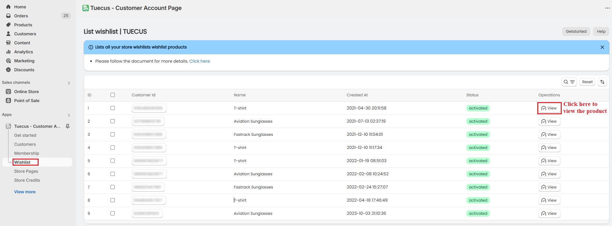This screenshot has width=612, height=226.
Task: View wishlist row 3 Fastrack Sunglasses
Action: (549, 135)
